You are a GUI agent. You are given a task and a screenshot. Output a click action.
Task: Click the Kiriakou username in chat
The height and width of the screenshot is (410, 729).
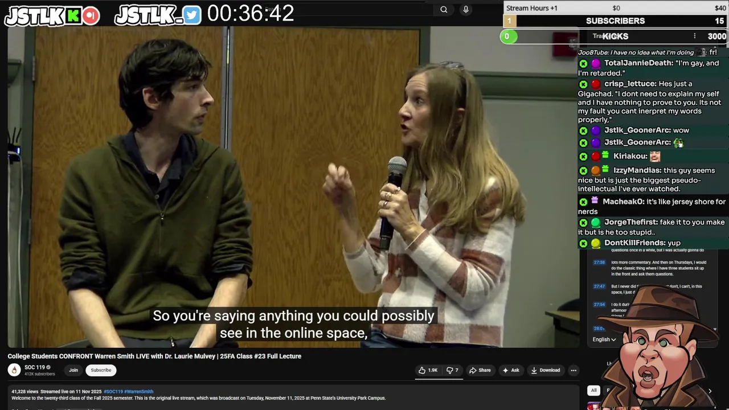(x=630, y=156)
